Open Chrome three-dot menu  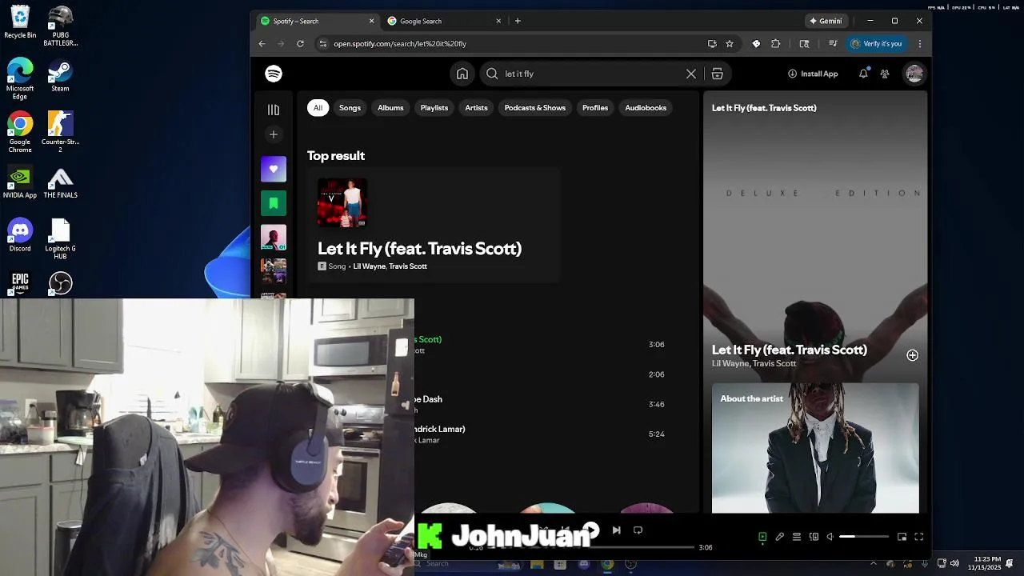[x=920, y=44]
